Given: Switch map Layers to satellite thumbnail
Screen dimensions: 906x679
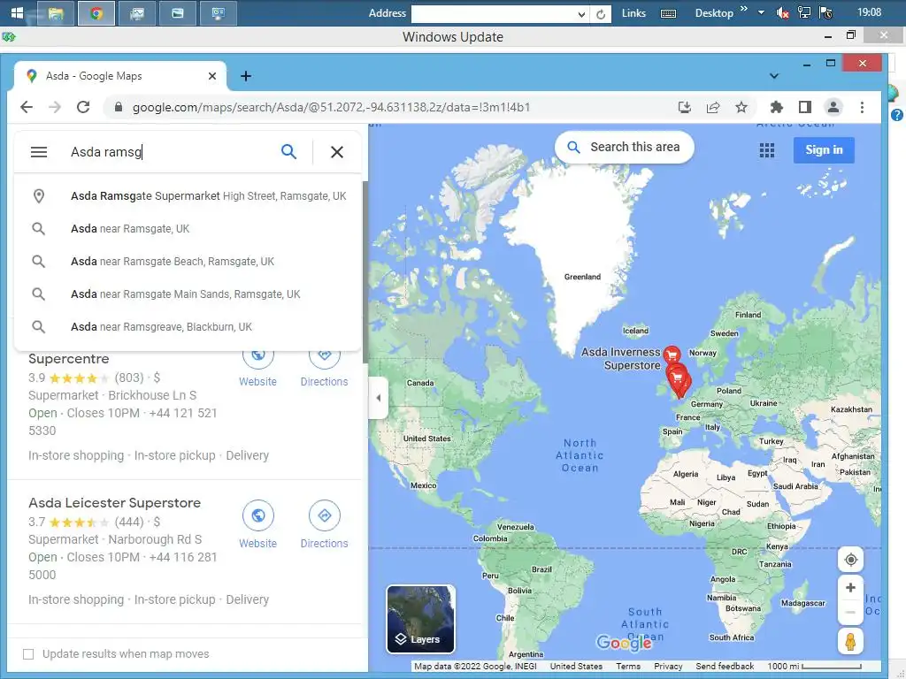Looking at the screenshot, I should [420, 619].
